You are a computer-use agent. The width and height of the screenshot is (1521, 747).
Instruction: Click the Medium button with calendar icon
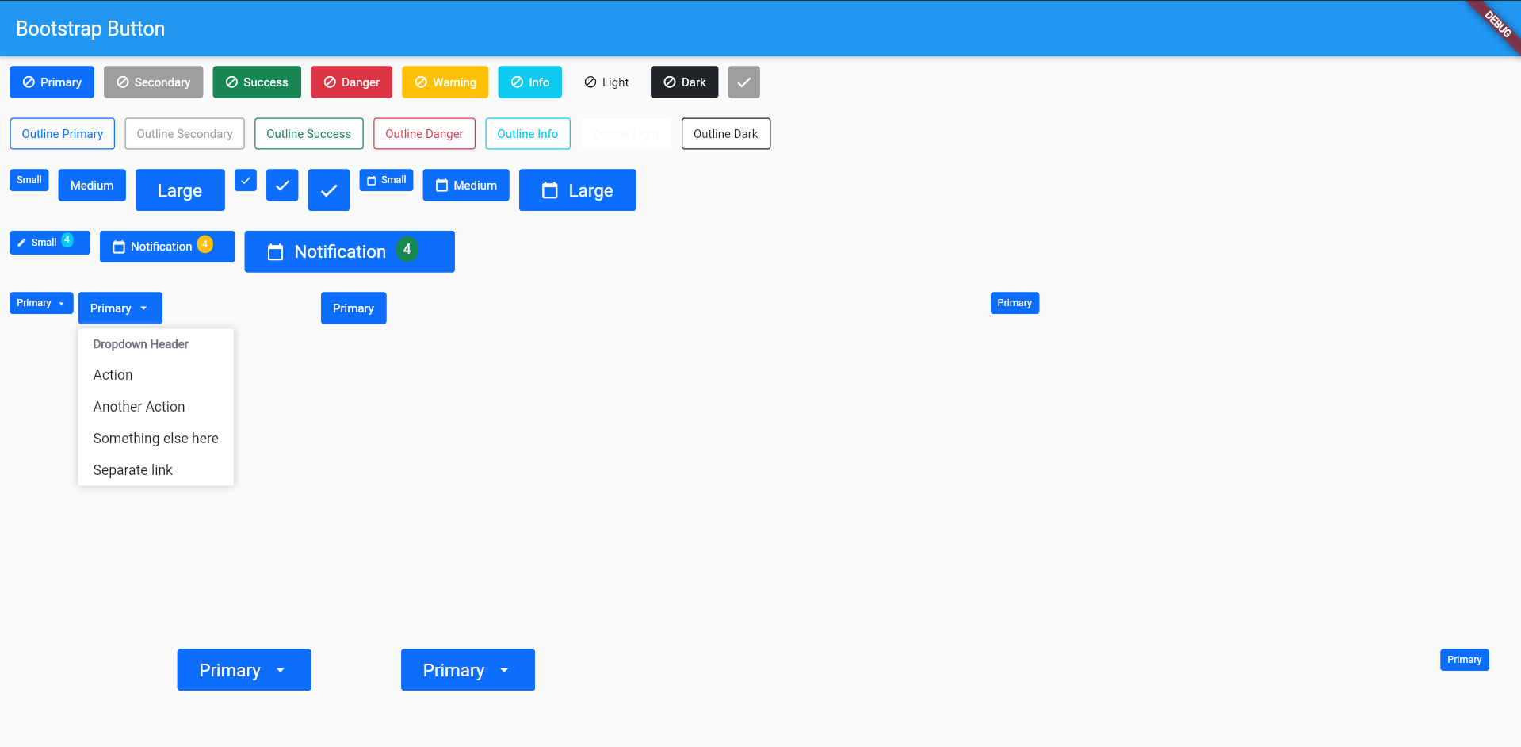[x=466, y=186]
